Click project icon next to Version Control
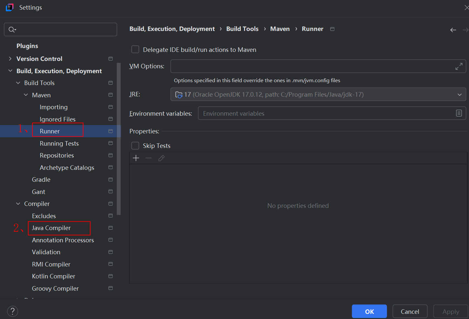 click(110, 59)
